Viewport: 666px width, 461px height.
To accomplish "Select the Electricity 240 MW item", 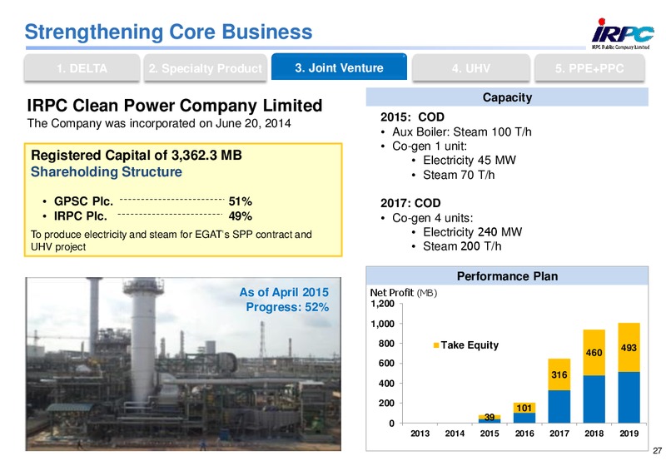I will click(x=472, y=232).
